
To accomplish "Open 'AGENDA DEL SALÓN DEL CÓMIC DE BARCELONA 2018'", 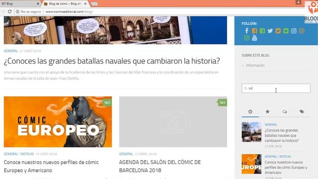I will (x=160, y=166).
